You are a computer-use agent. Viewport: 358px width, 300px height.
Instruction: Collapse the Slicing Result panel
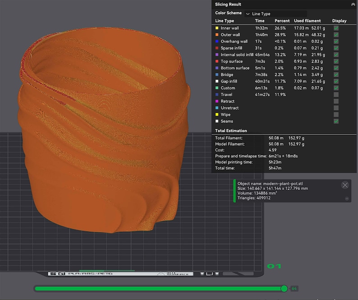353,5
